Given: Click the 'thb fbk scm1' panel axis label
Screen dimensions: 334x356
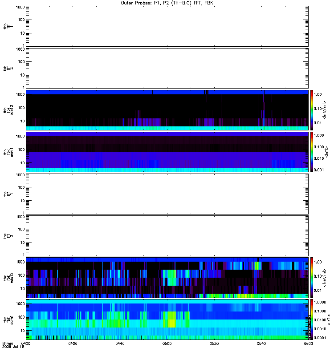Looking at the screenshot, I should pos(8,152).
